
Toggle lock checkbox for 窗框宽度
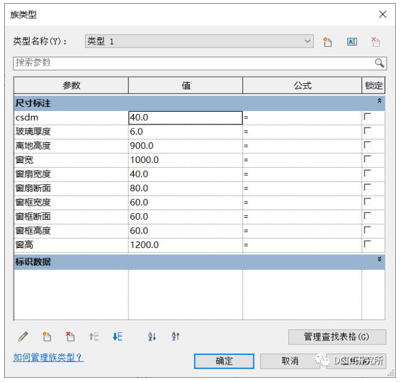click(x=367, y=202)
